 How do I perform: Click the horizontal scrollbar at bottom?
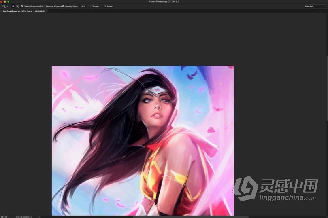click(190, 217)
